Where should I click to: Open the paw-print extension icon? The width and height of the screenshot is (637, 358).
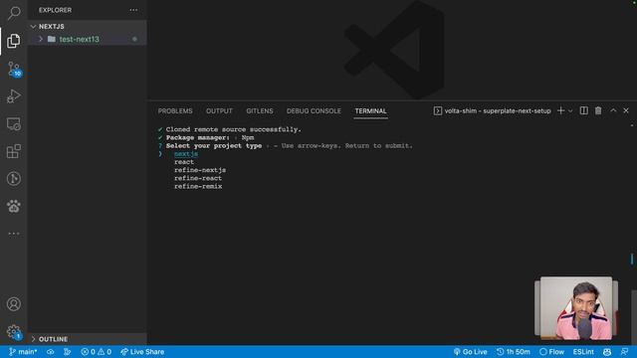(13, 206)
